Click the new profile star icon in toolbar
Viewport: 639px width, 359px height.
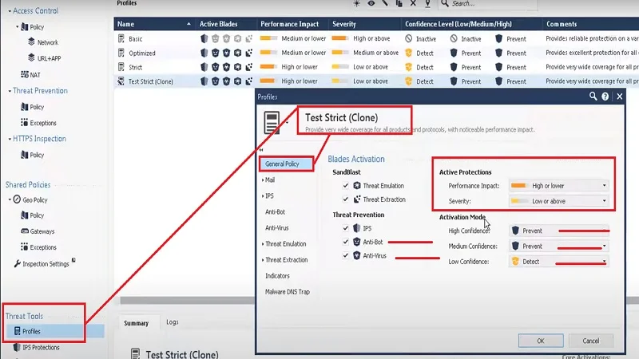click(357, 3)
